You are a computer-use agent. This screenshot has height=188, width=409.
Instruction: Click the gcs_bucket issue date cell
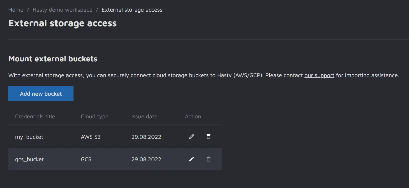tap(146, 159)
